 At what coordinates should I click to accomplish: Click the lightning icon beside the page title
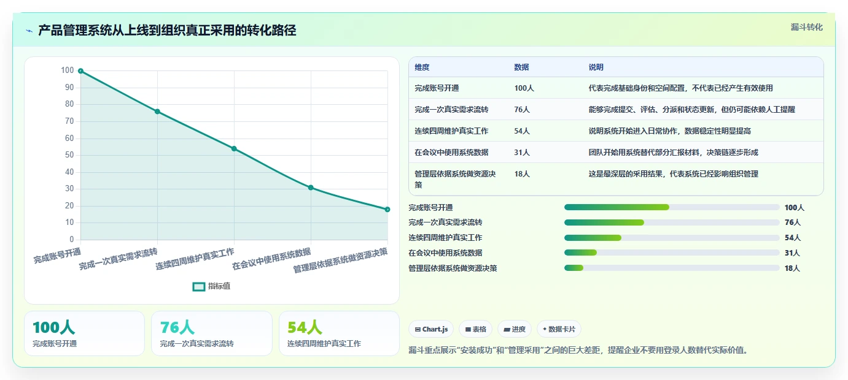tap(29, 31)
